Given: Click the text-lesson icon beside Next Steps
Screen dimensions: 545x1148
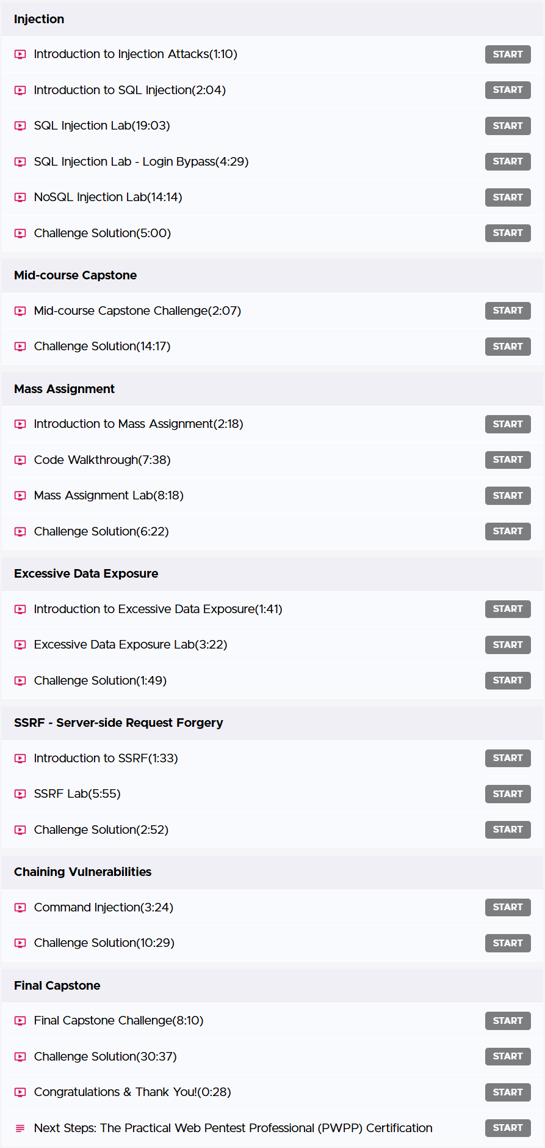Looking at the screenshot, I should 20,1128.
